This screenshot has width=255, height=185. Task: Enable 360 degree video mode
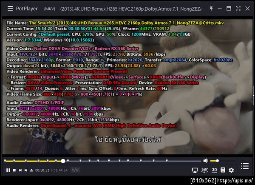click(204, 170)
